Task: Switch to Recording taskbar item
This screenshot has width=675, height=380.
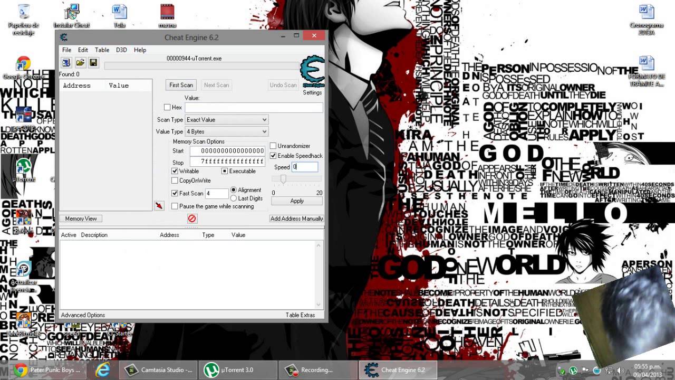Action: (x=317, y=370)
